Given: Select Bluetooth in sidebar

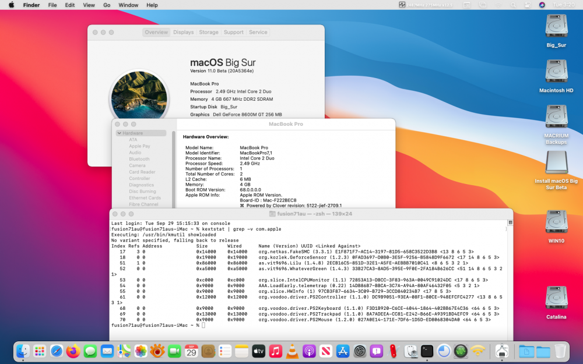Looking at the screenshot, I should (x=139, y=159).
